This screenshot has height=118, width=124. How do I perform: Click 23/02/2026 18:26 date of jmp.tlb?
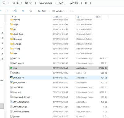click(60, 73)
